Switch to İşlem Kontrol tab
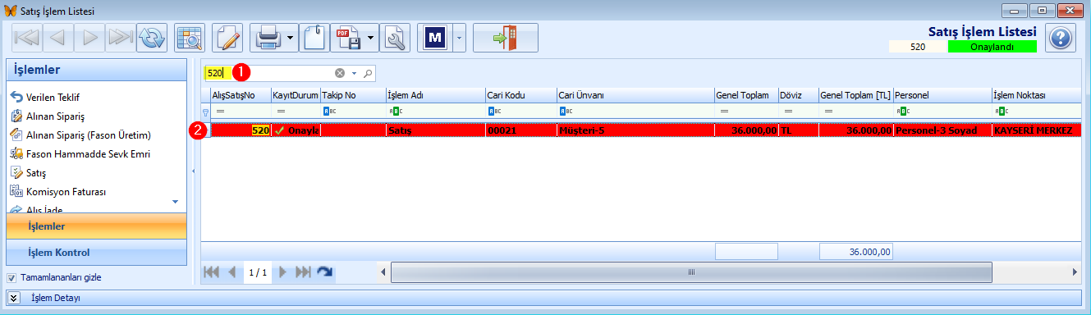The height and width of the screenshot is (315, 1091). coord(97,253)
